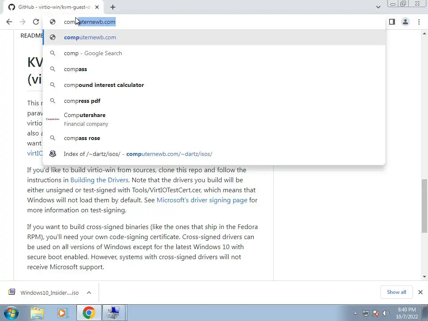Pick the 'compass' search suggestion
The height and width of the screenshot is (321, 428).
tap(214, 69)
